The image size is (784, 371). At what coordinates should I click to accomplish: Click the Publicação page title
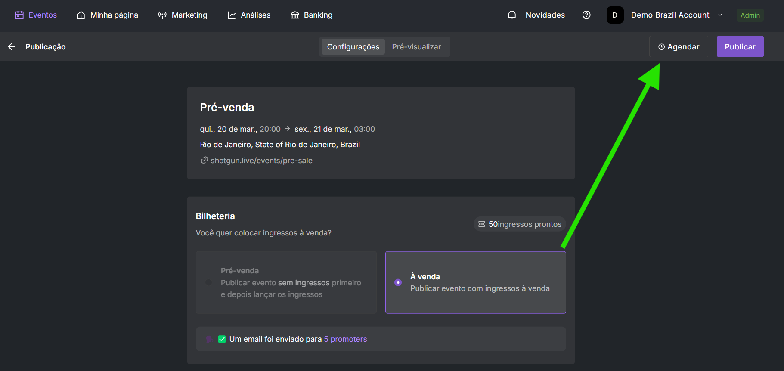[x=45, y=46]
